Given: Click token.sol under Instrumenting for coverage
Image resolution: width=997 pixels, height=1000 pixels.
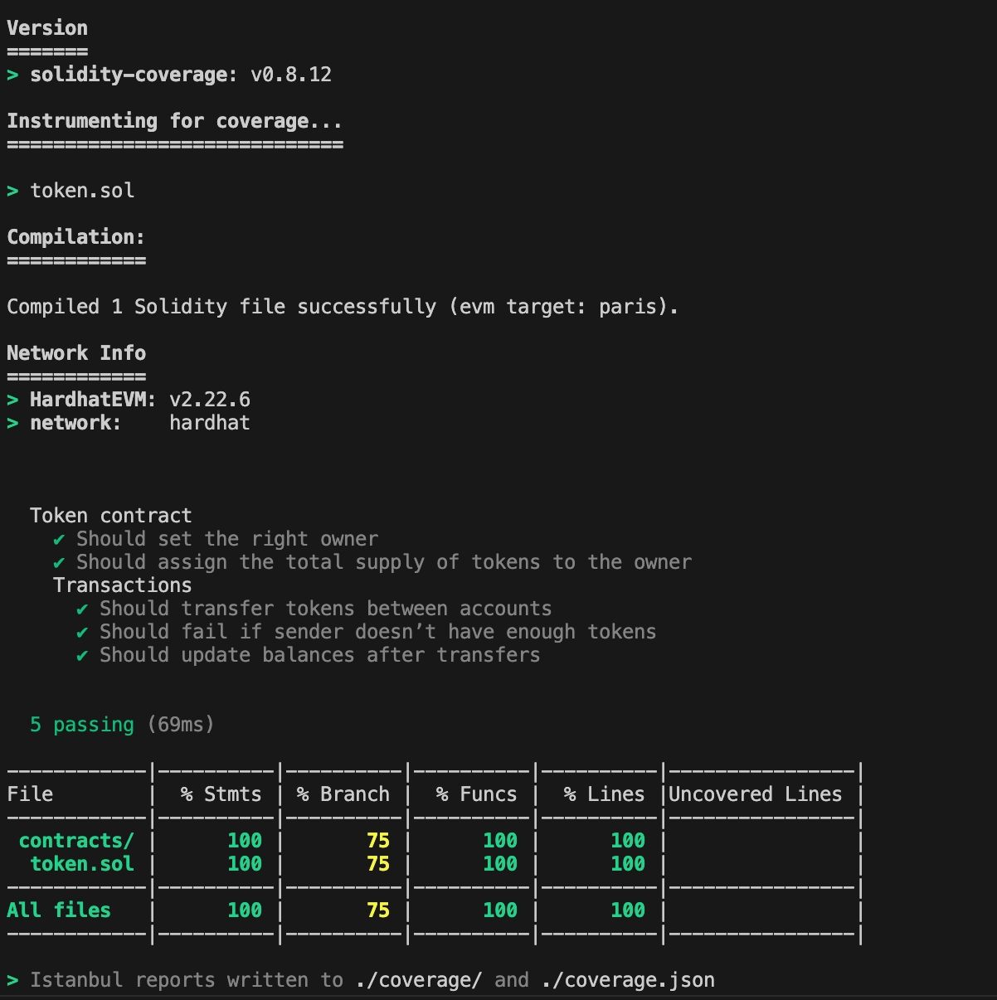Looking at the screenshot, I should [82, 191].
